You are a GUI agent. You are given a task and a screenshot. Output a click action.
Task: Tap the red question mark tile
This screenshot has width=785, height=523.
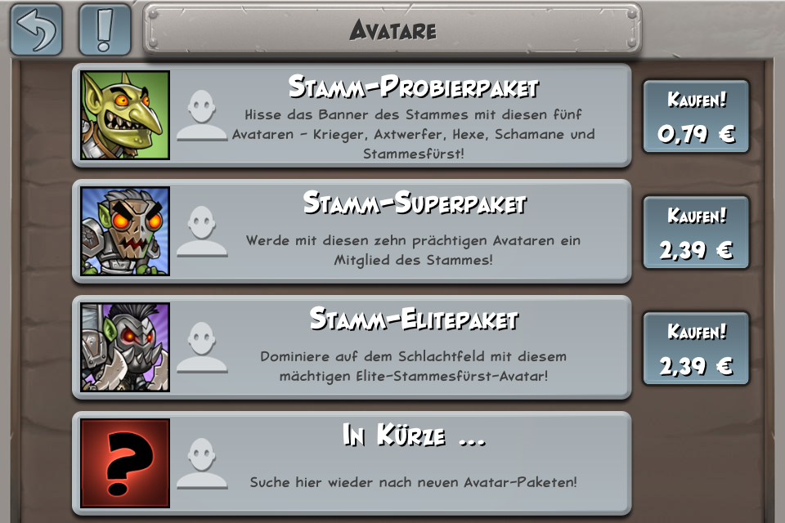125,463
